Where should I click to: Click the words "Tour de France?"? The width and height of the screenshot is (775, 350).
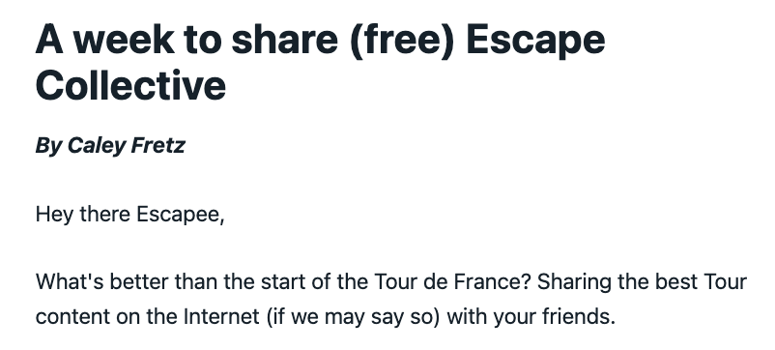pyautogui.click(x=452, y=282)
